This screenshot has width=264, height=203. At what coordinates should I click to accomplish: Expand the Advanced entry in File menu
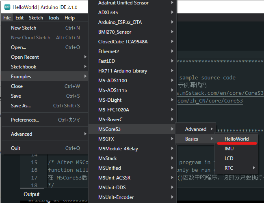pyautogui.click(x=45, y=134)
